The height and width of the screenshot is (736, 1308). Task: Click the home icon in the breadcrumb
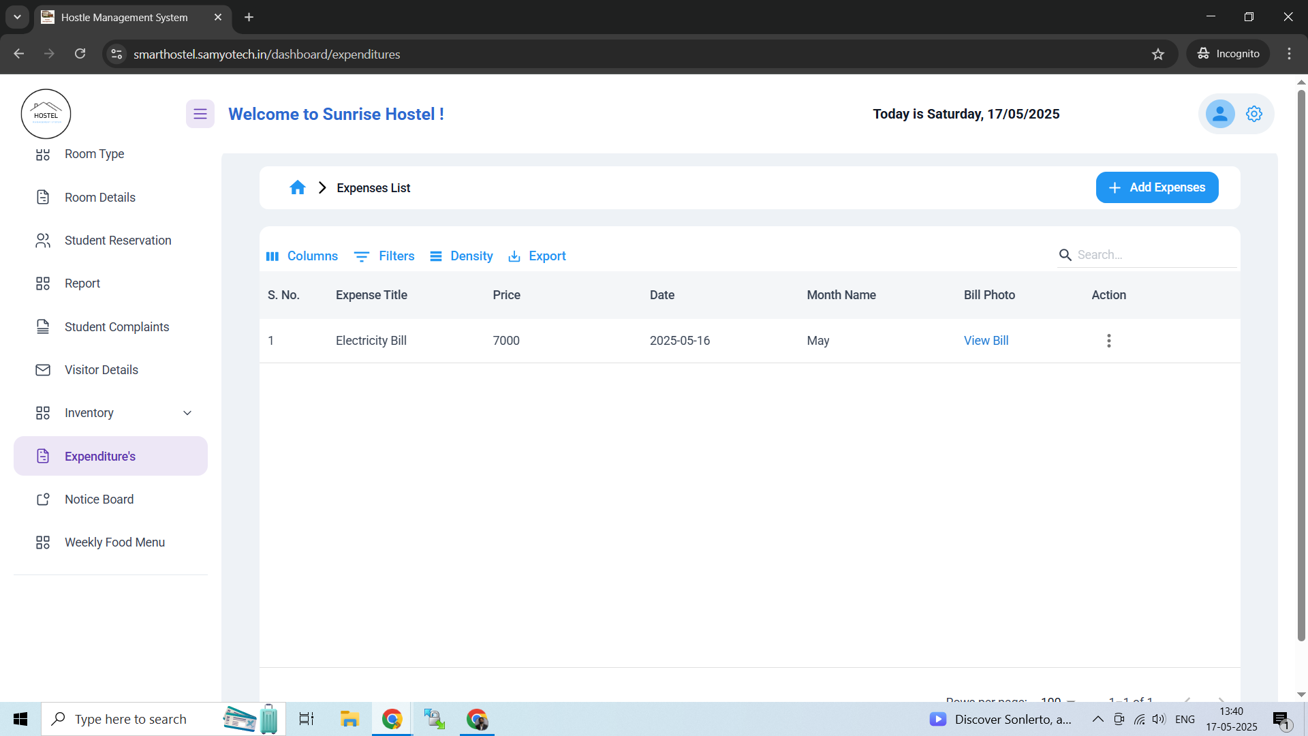pyautogui.click(x=298, y=187)
